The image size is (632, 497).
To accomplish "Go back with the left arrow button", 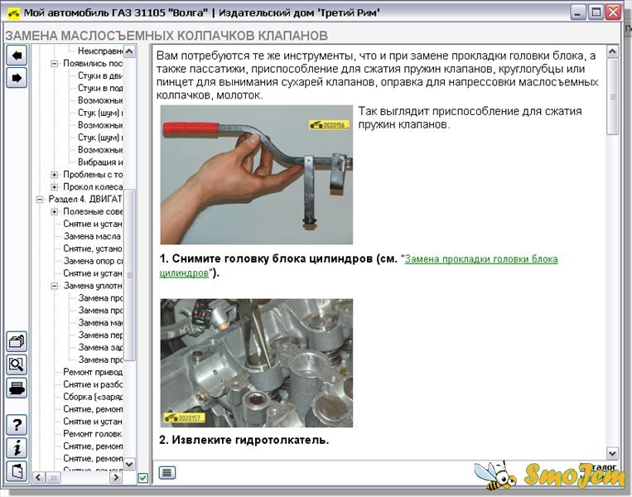I will (x=17, y=55).
